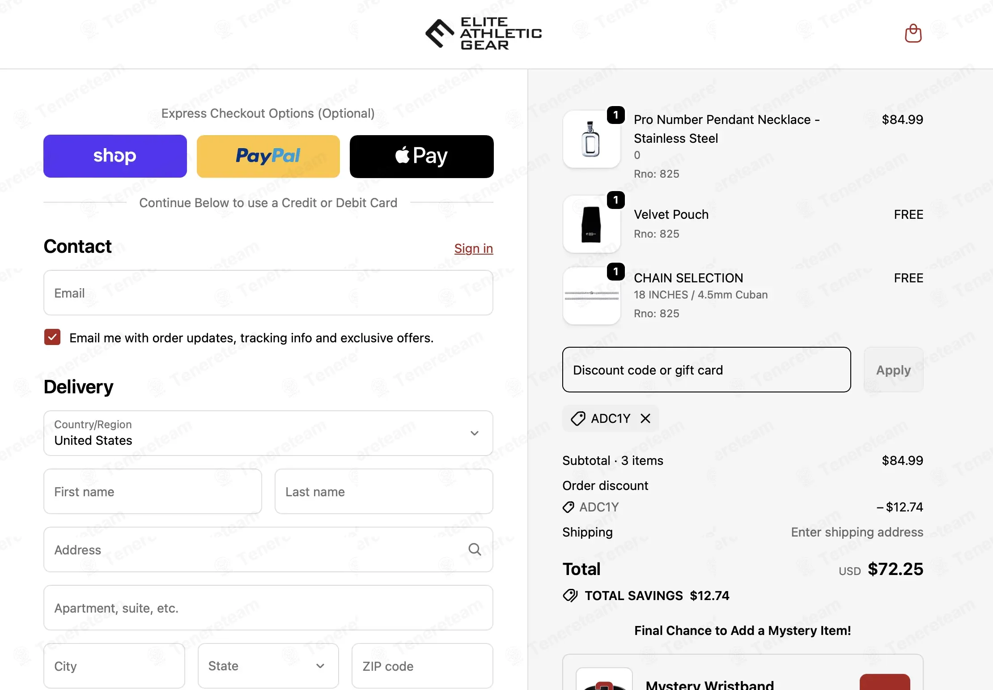
Task: Click the Elite Athletic Gear logo
Action: (484, 34)
